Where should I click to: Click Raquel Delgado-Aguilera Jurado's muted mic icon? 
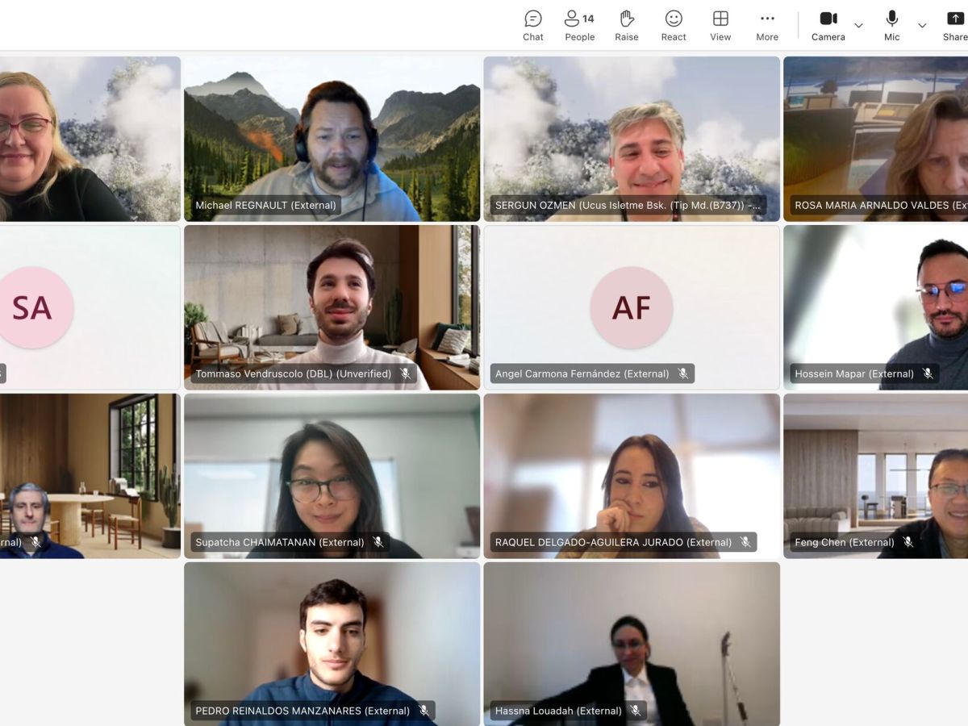click(745, 542)
